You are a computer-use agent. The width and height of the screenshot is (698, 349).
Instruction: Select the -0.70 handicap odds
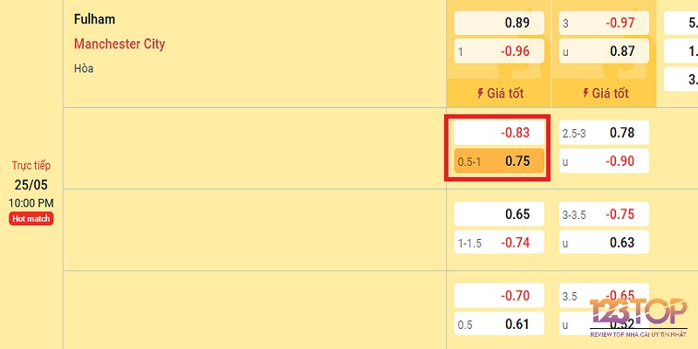pyautogui.click(x=499, y=295)
